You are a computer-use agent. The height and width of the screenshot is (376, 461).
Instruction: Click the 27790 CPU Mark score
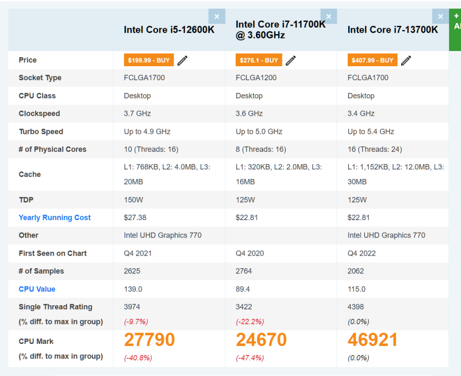point(149,340)
